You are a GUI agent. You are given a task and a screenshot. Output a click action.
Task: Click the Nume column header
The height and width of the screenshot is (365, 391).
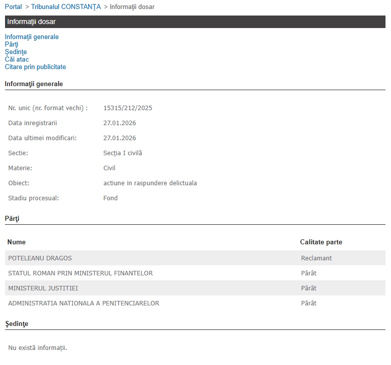[x=16, y=242]
